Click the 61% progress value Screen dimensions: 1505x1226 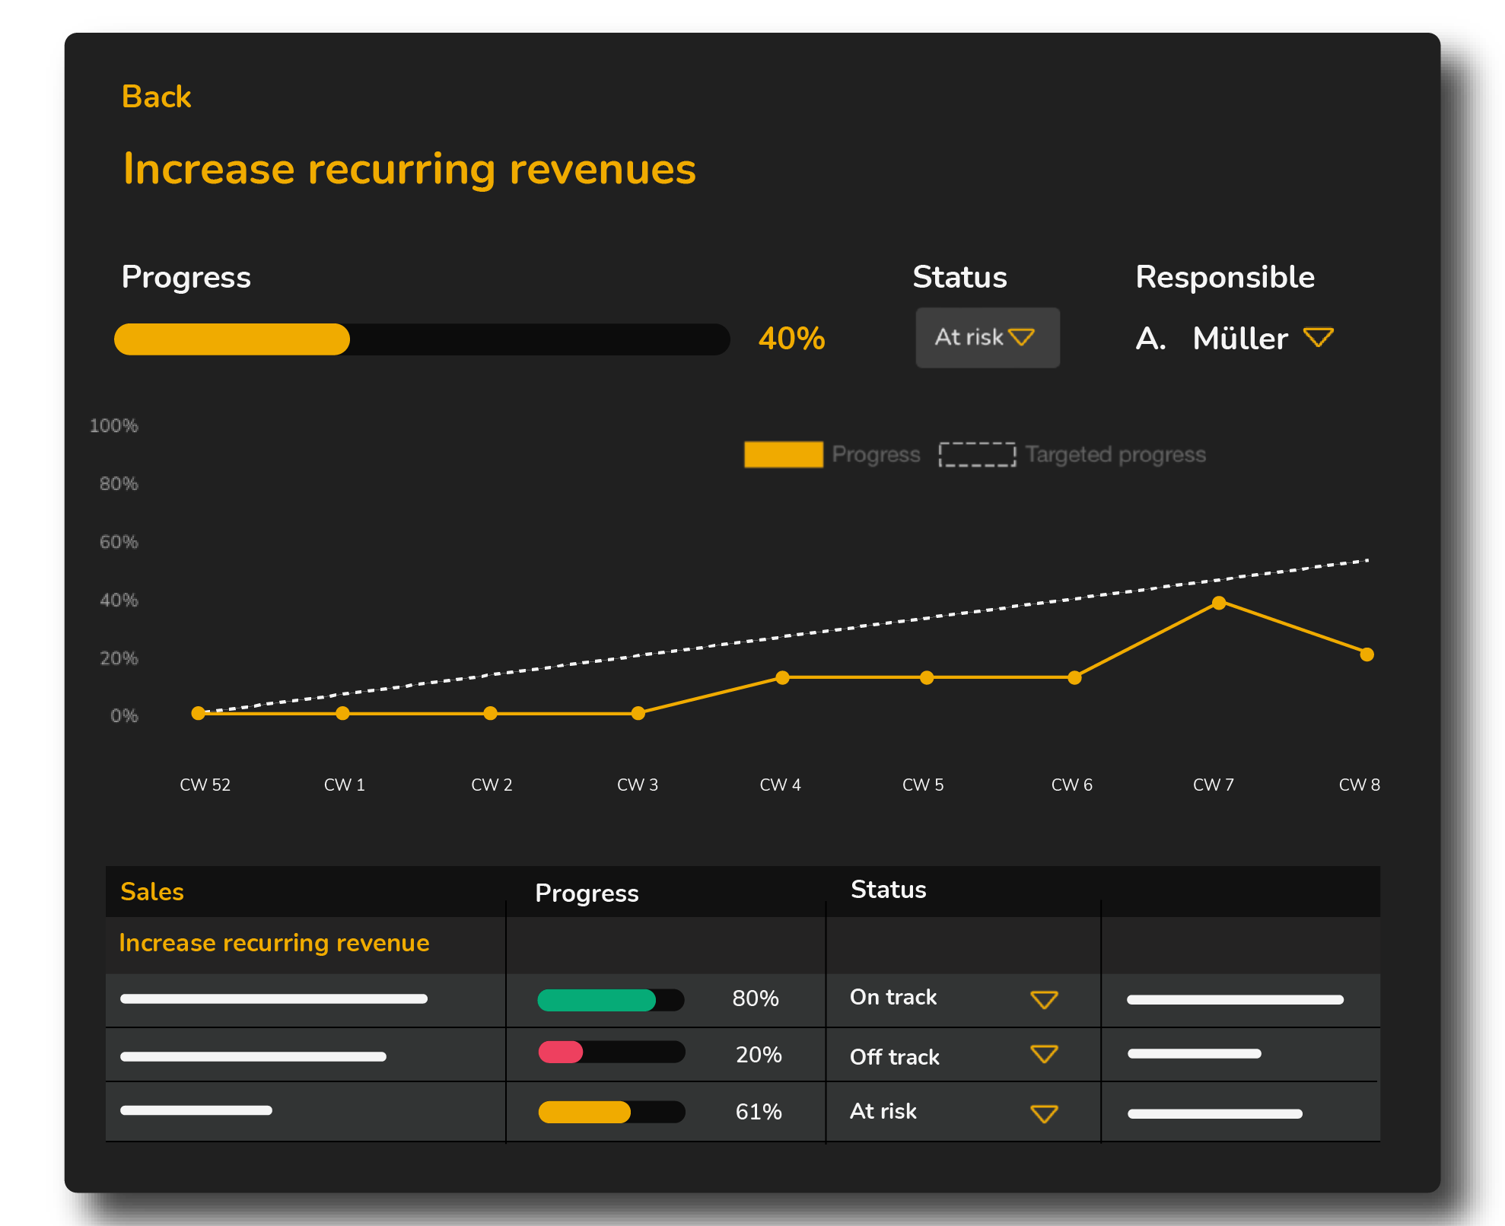point(758,1111)
